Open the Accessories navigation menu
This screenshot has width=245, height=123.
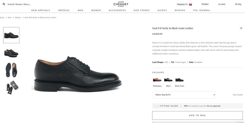pyautogui.click(x=117, y=10)
